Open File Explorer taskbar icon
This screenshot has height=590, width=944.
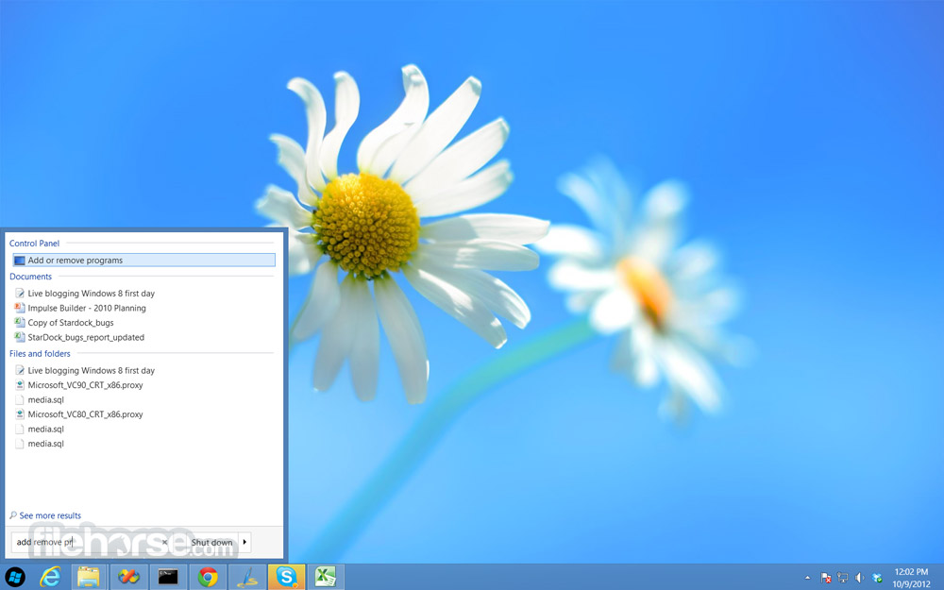89,577
